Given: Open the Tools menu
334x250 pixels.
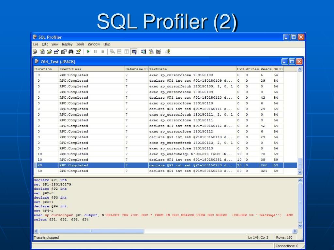Looking at the screenshot, I should click(x=80, y=44).
